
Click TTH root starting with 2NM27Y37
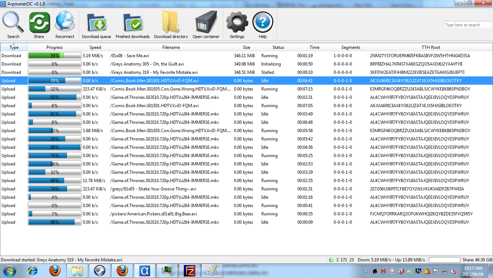click(x=420, y=56)
